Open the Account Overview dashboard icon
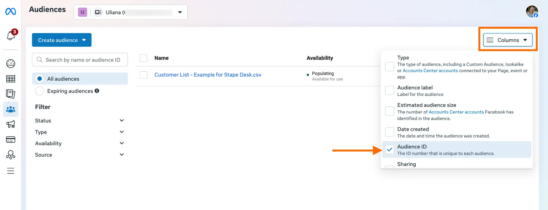The width and height of the screenshot is (548, 210). [10, 63]
